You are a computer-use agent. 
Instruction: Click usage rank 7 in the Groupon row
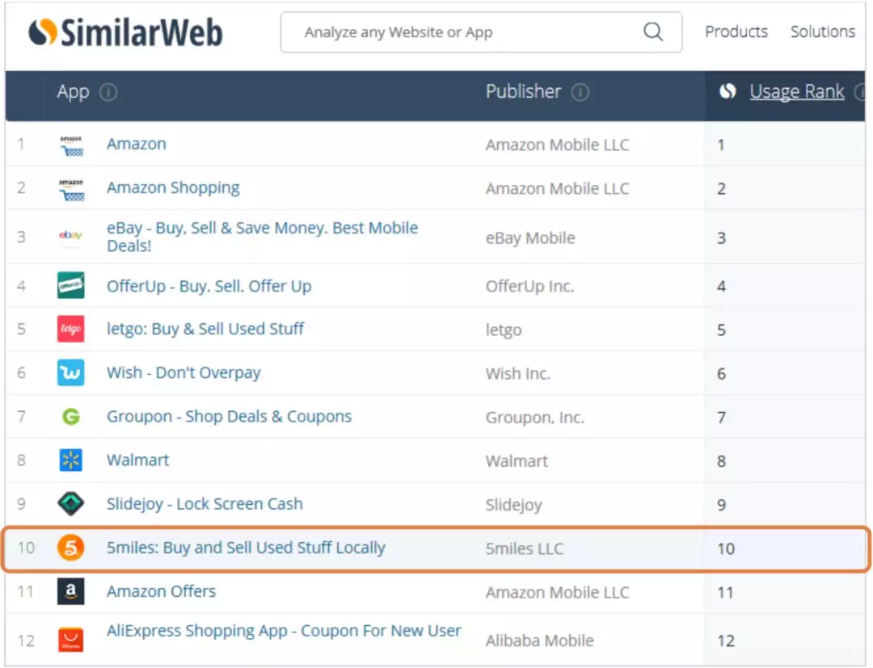point(722,417)
